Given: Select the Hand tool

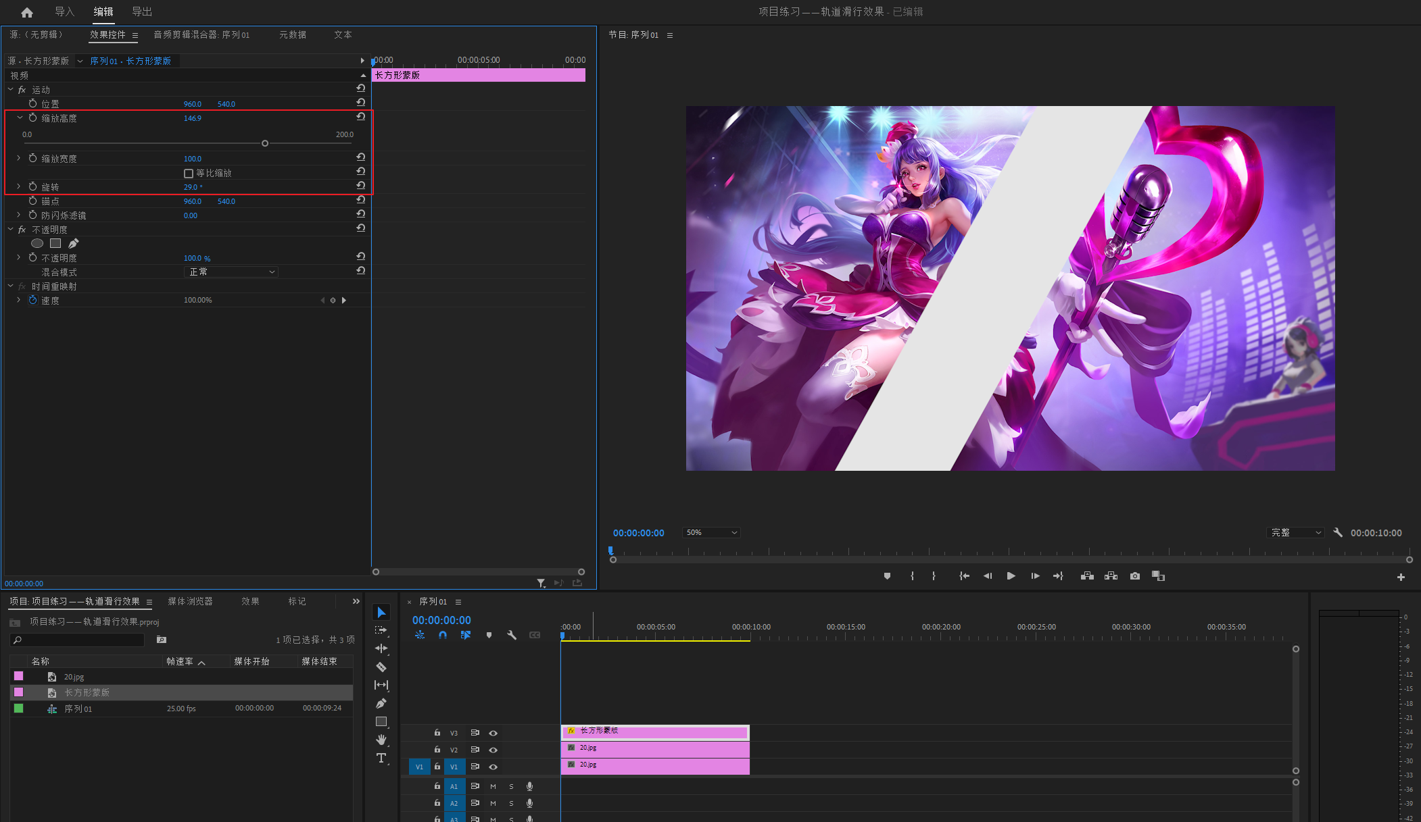Looking at the screenshot, I should tap(381, 740).
